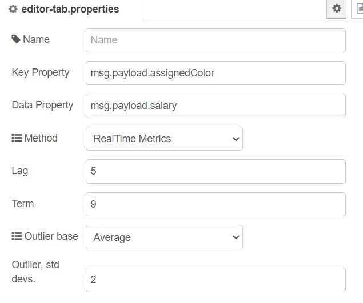Click the tag icon beside Name
Screen dimensions: 363x303
point(16,39)
